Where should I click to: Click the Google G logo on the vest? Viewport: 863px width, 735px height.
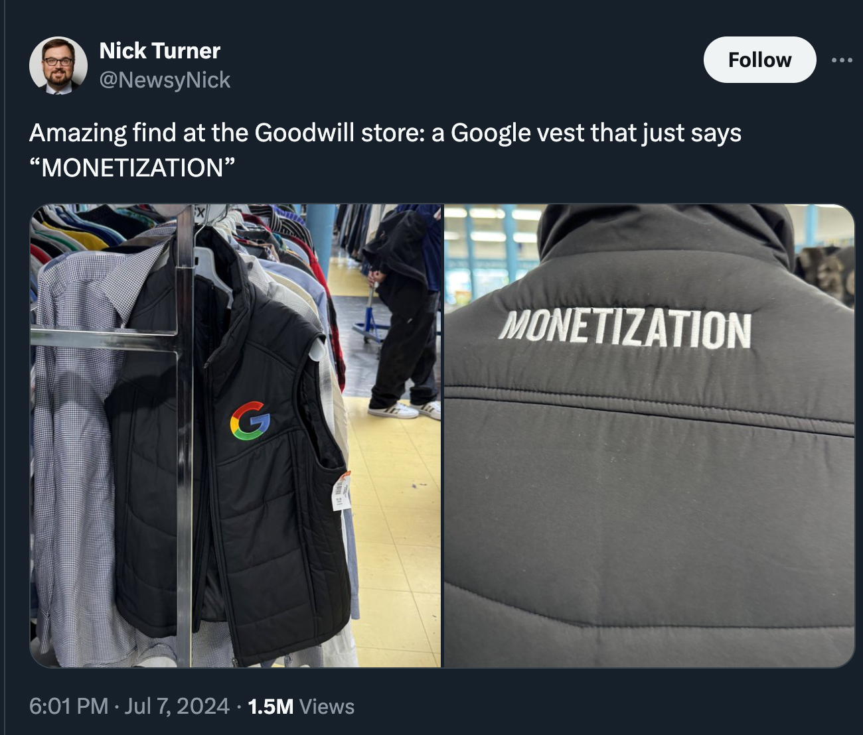pyautogui.click(x=250, y=421)
